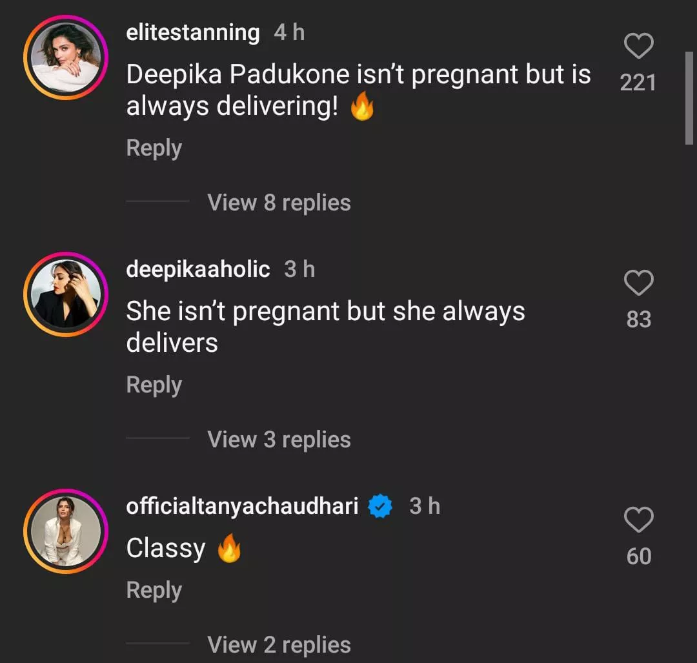The image size is (697, 663).
Task: Open the elitestanning username link
Action: [x=192, y=32]
